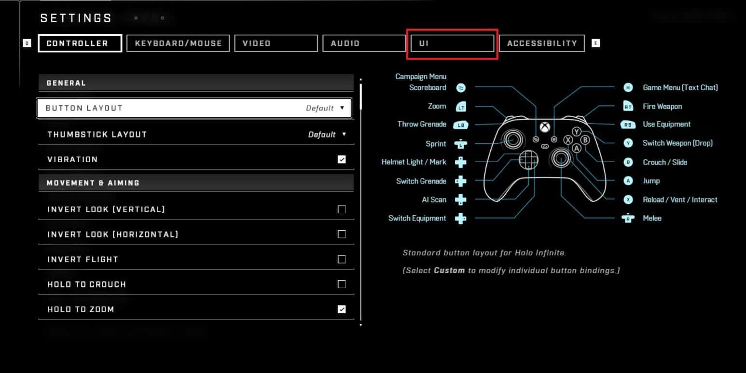
Task: Expand the Button Layout dropdown
Action: click(x=194, y=108)
